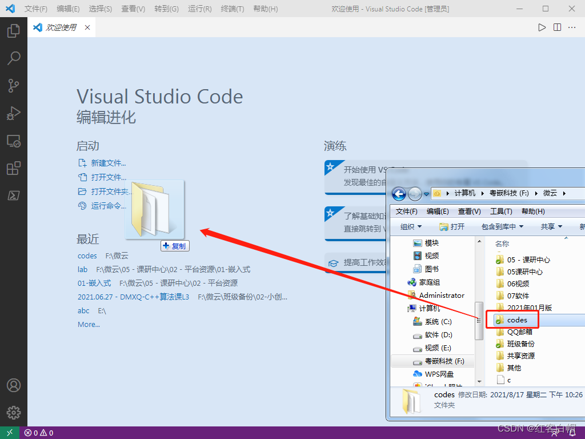
Task: Open Remote Explorer view in activity bar
Action: coord(14,141)
